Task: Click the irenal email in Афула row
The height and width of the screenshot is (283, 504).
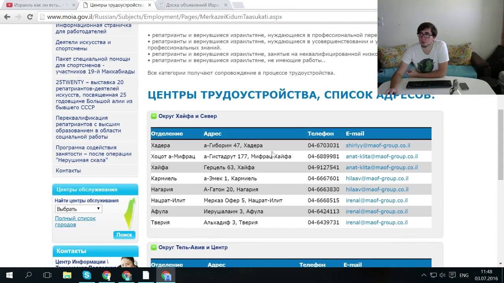Action: [376, 211]
